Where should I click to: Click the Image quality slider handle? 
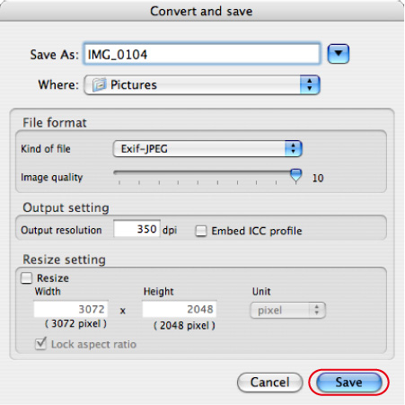(x=296, y=175)
